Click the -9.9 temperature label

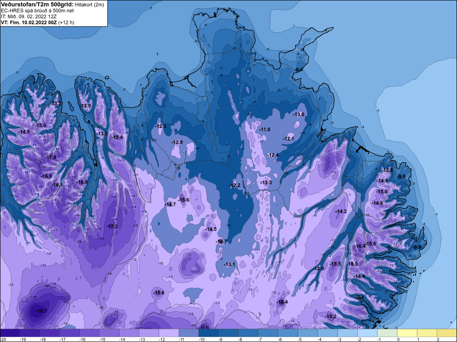tap(417, 246)
